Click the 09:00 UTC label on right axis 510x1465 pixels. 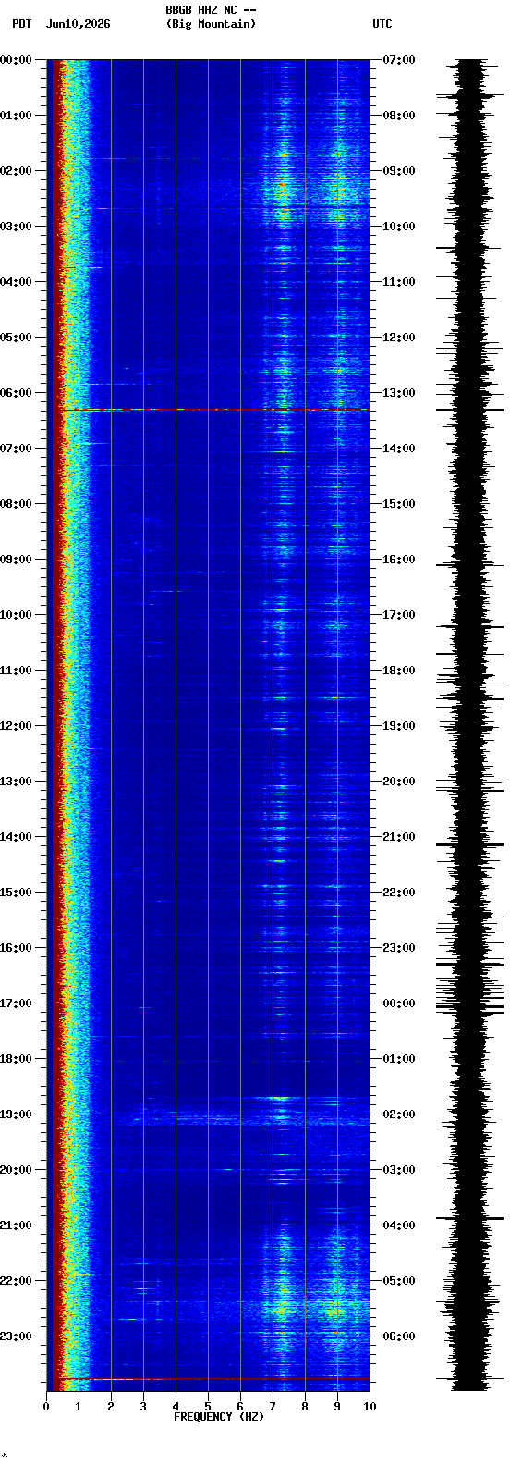(x=399, y=171)
